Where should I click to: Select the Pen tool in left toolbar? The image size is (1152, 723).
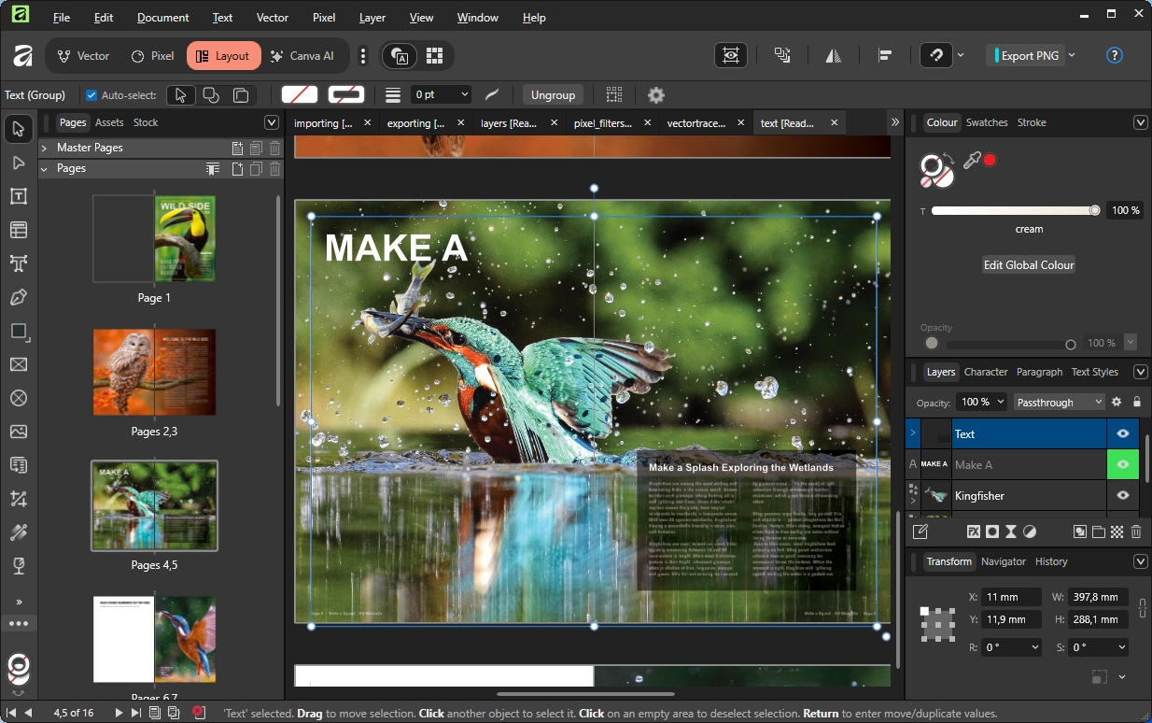tap(19, 297)
